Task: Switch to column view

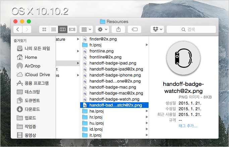Action: [63, 29]
